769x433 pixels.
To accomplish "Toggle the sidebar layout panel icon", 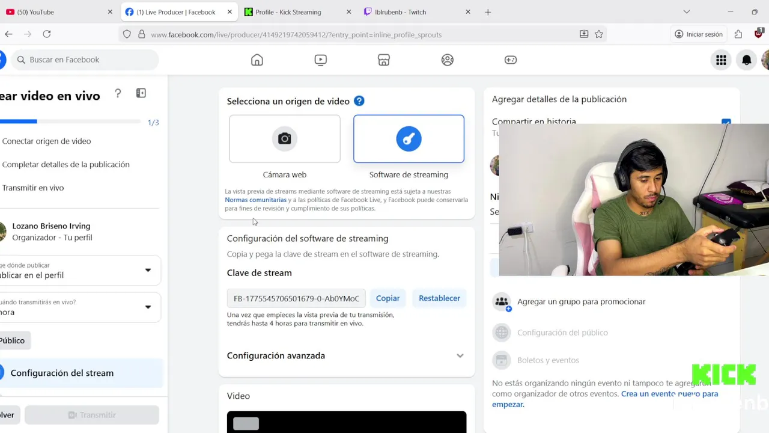I will (x=141, y=93).
